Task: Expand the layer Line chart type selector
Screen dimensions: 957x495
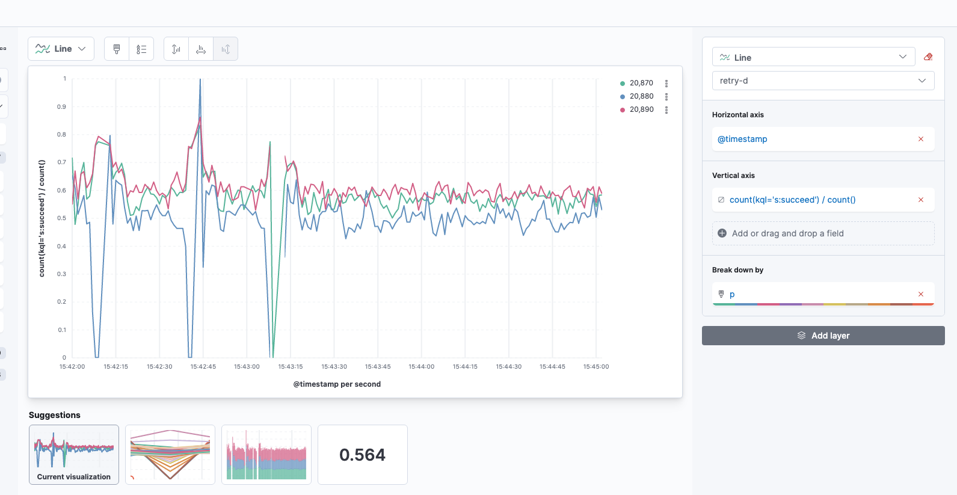Action: pos(813,57)
